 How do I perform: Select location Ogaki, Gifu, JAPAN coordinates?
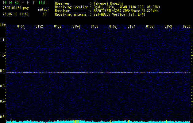(127, 7)
